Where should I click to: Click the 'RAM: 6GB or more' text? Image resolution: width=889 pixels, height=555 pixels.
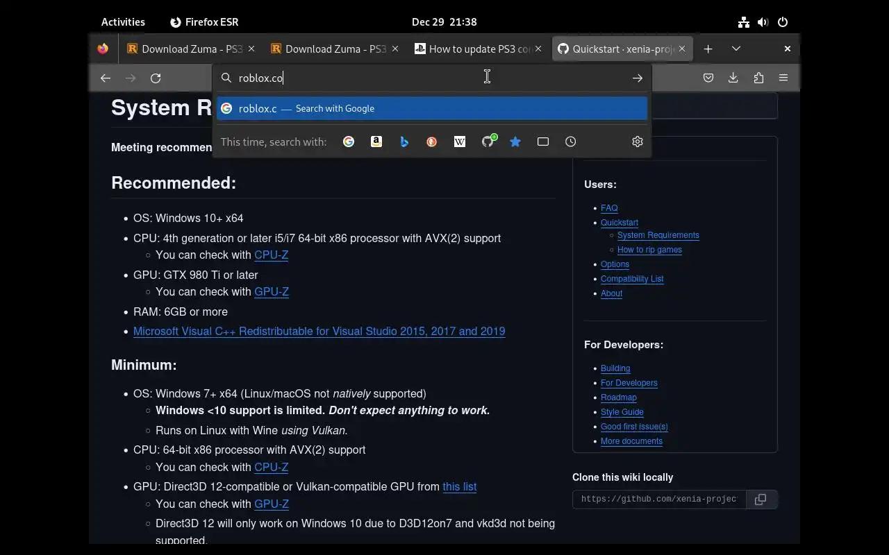181,312
